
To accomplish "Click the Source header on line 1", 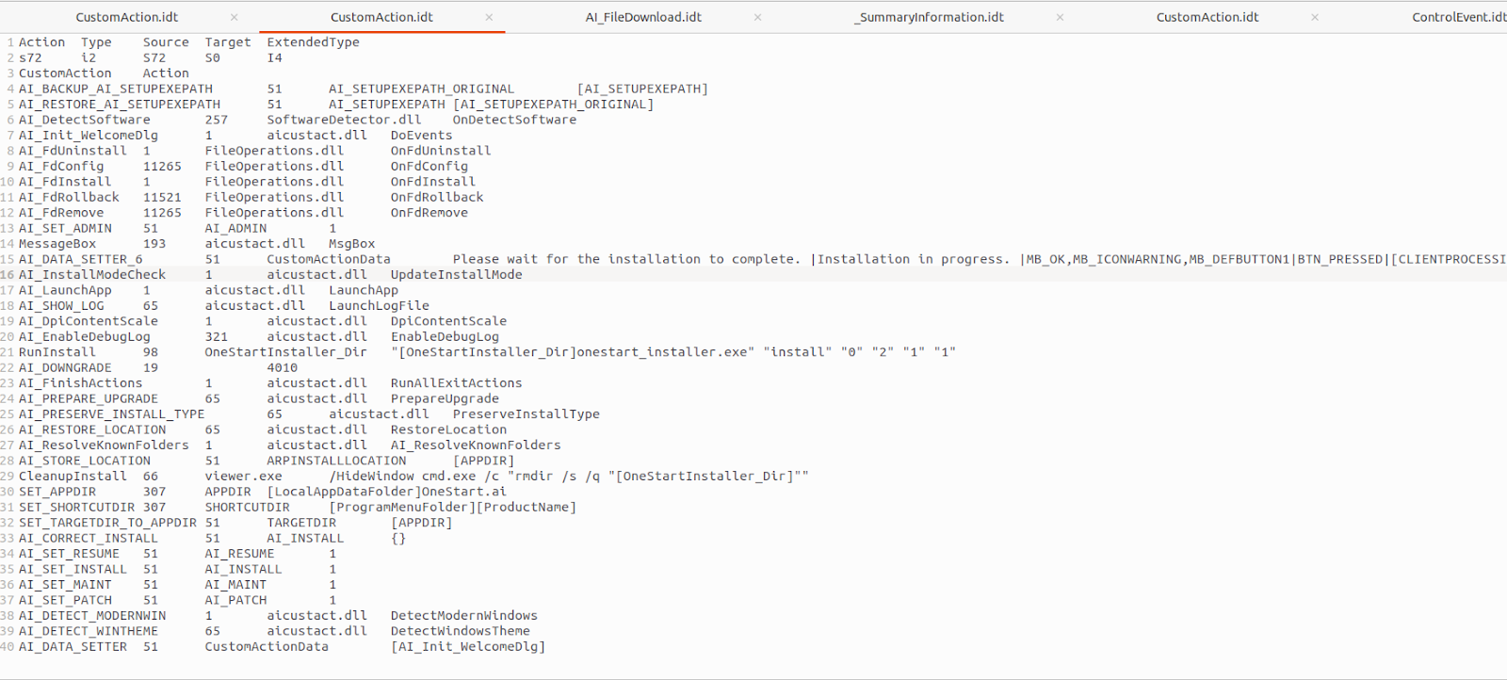I will point(166,42).
